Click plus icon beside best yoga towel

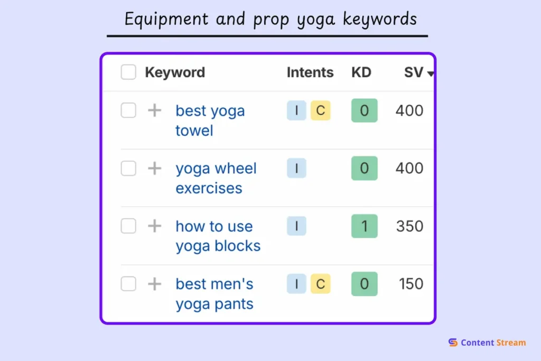coord(154,110)
